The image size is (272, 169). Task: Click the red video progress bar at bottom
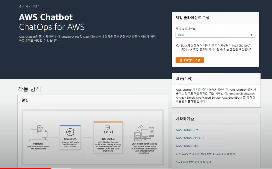(x=25, y=168)
